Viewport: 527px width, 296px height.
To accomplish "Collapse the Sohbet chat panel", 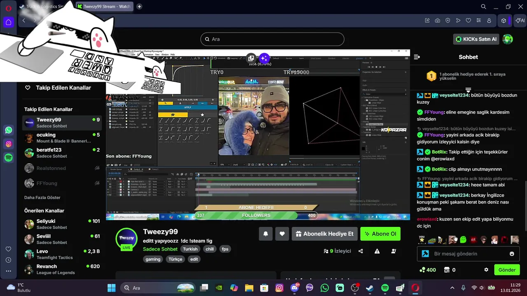I will tap(417, 57).
